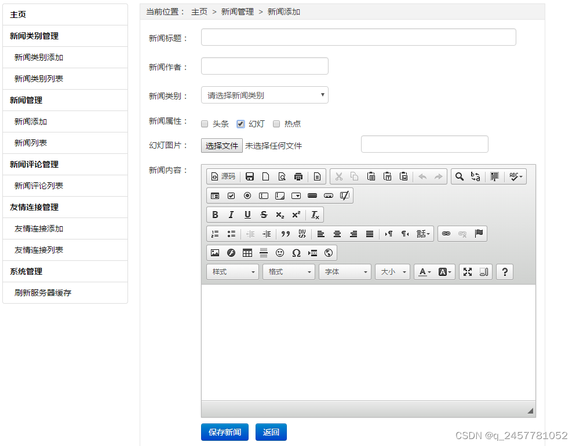576x446 pixels.
Task: Apply italic formatting
Action: [x=231, y=215]
